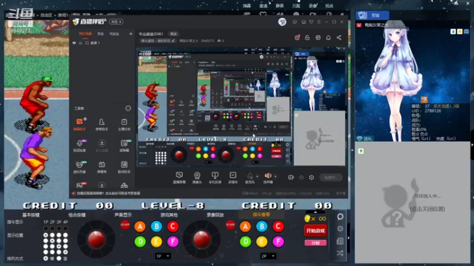Open the customer service help link in the status bar
The width and height of the screenshot is (474, 266).
click(x=108, y=193)
